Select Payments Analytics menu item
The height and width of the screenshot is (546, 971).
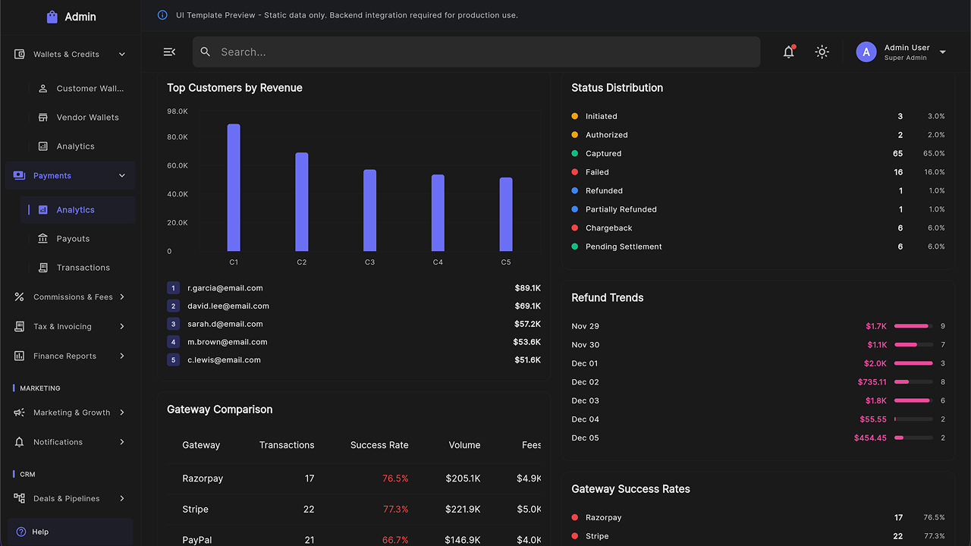(x=78, y=209)
